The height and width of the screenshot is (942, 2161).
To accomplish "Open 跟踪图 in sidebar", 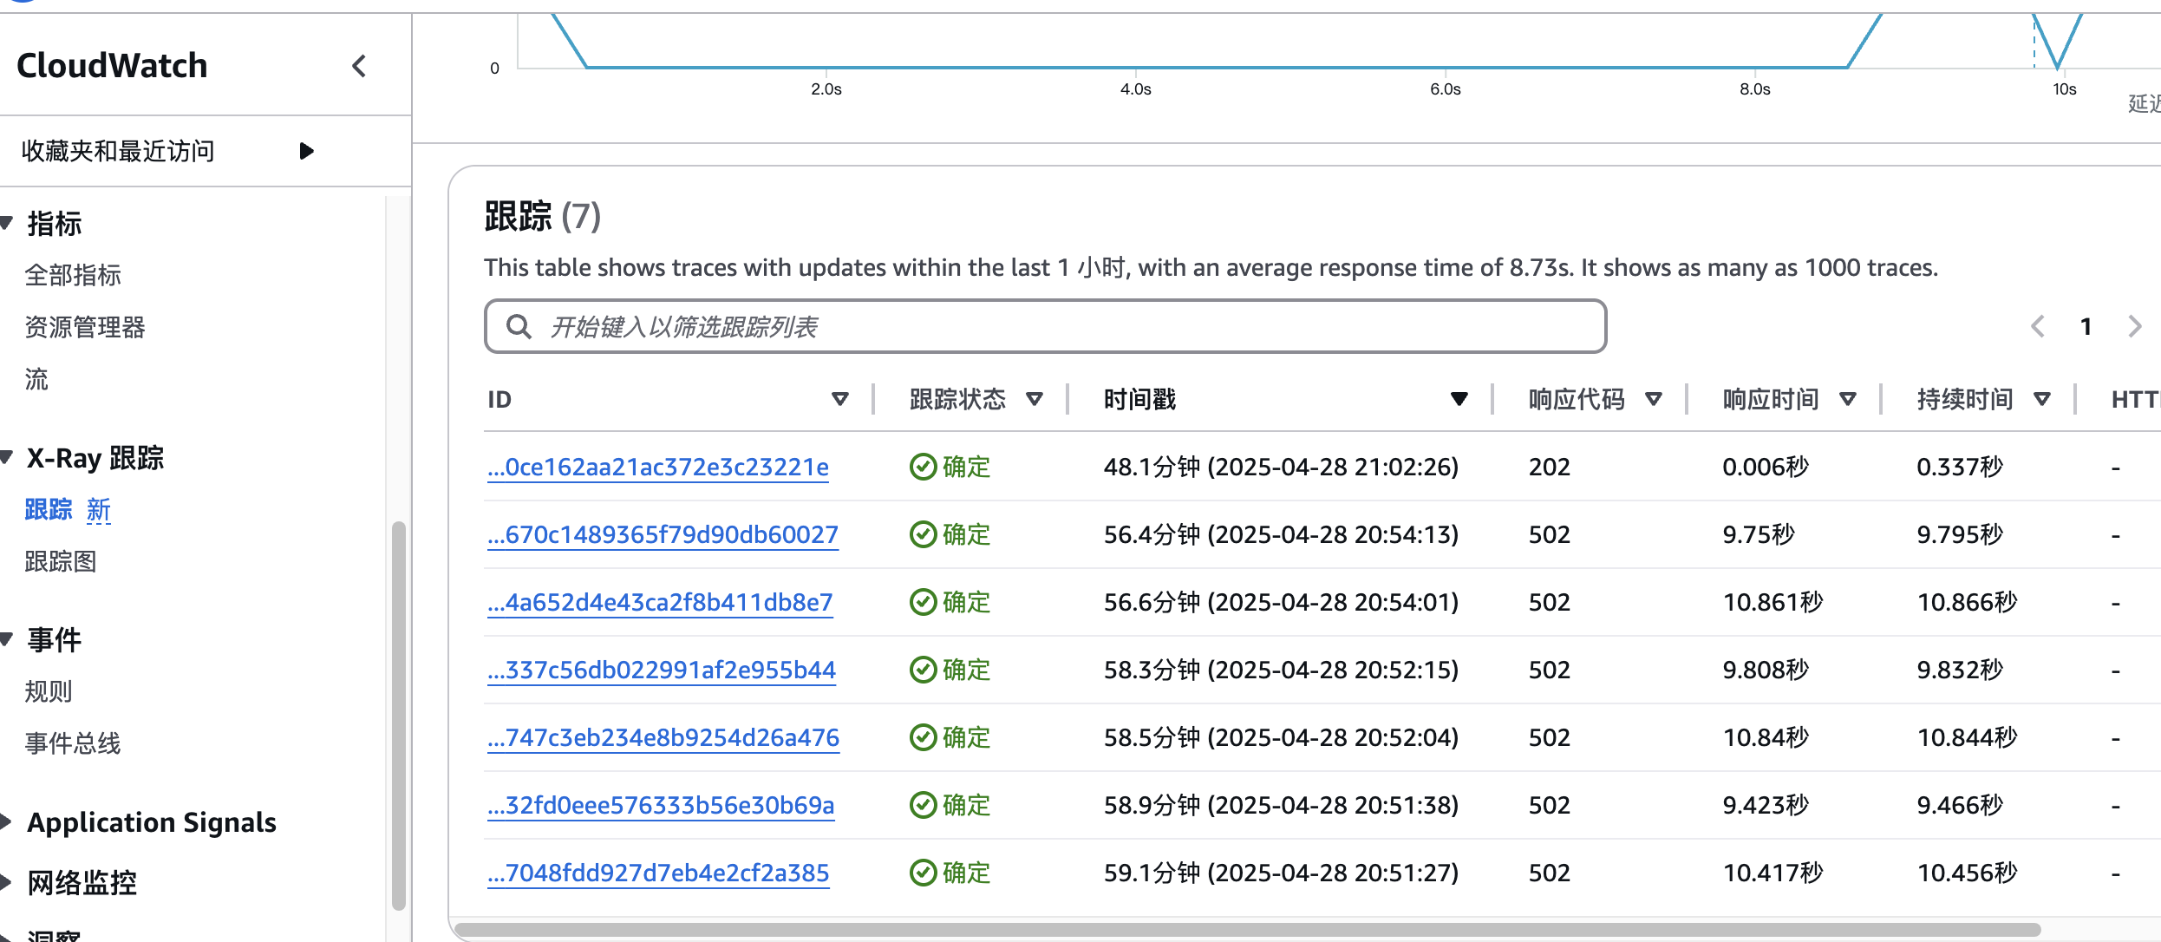I will (61, 561).
